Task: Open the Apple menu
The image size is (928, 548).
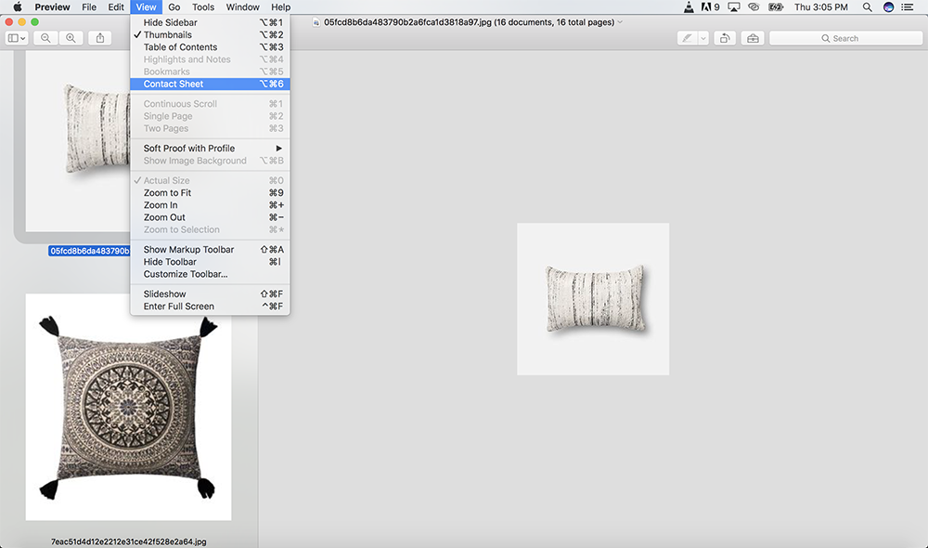Action: point(17,7)
